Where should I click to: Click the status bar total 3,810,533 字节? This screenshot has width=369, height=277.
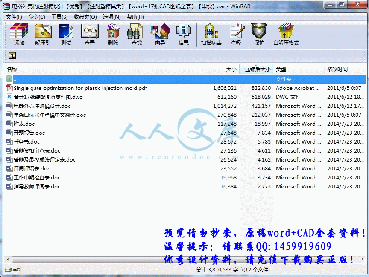tap(233, 269)
